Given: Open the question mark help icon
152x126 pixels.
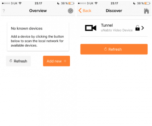Looking at the screenshot, I should click(4, 11).
